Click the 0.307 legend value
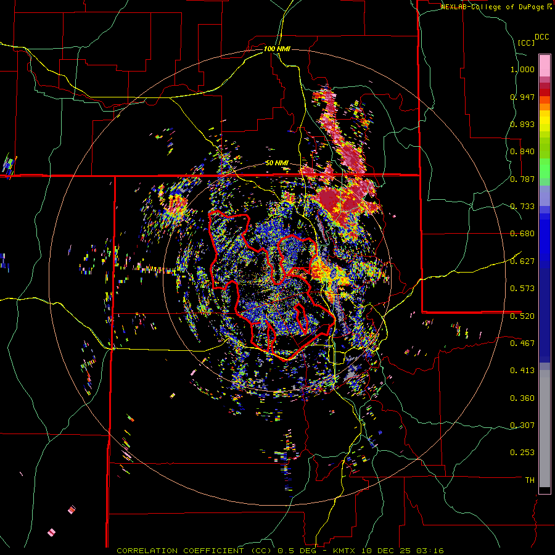This screenshot has width=555, height=555. (x=522, y=425)
